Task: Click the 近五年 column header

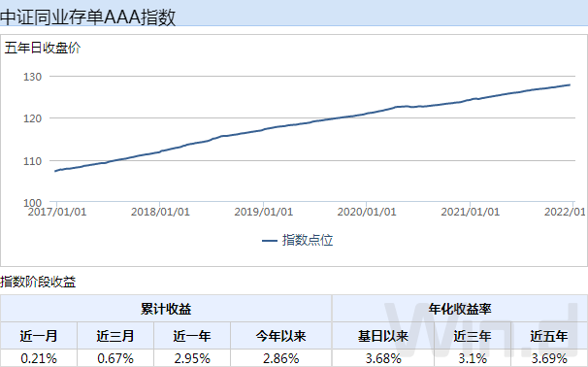Action: pos(549,336)
